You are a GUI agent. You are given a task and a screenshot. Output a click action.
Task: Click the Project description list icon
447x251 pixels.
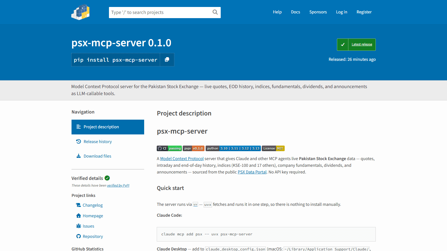tap(79, 127)
